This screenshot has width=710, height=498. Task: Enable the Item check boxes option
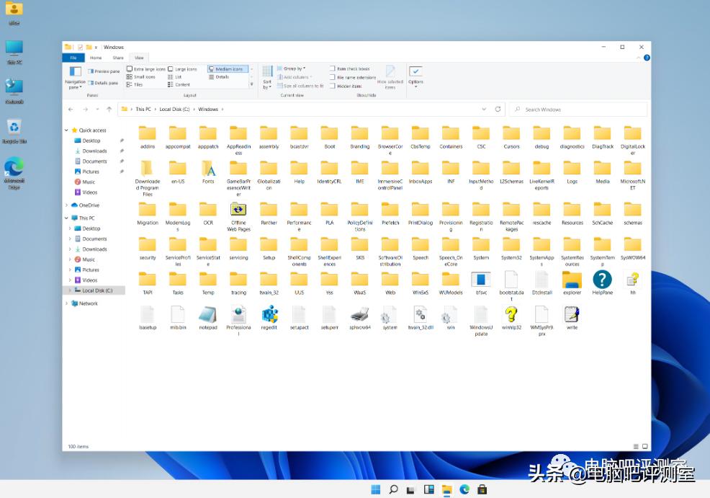pos(333,68)
